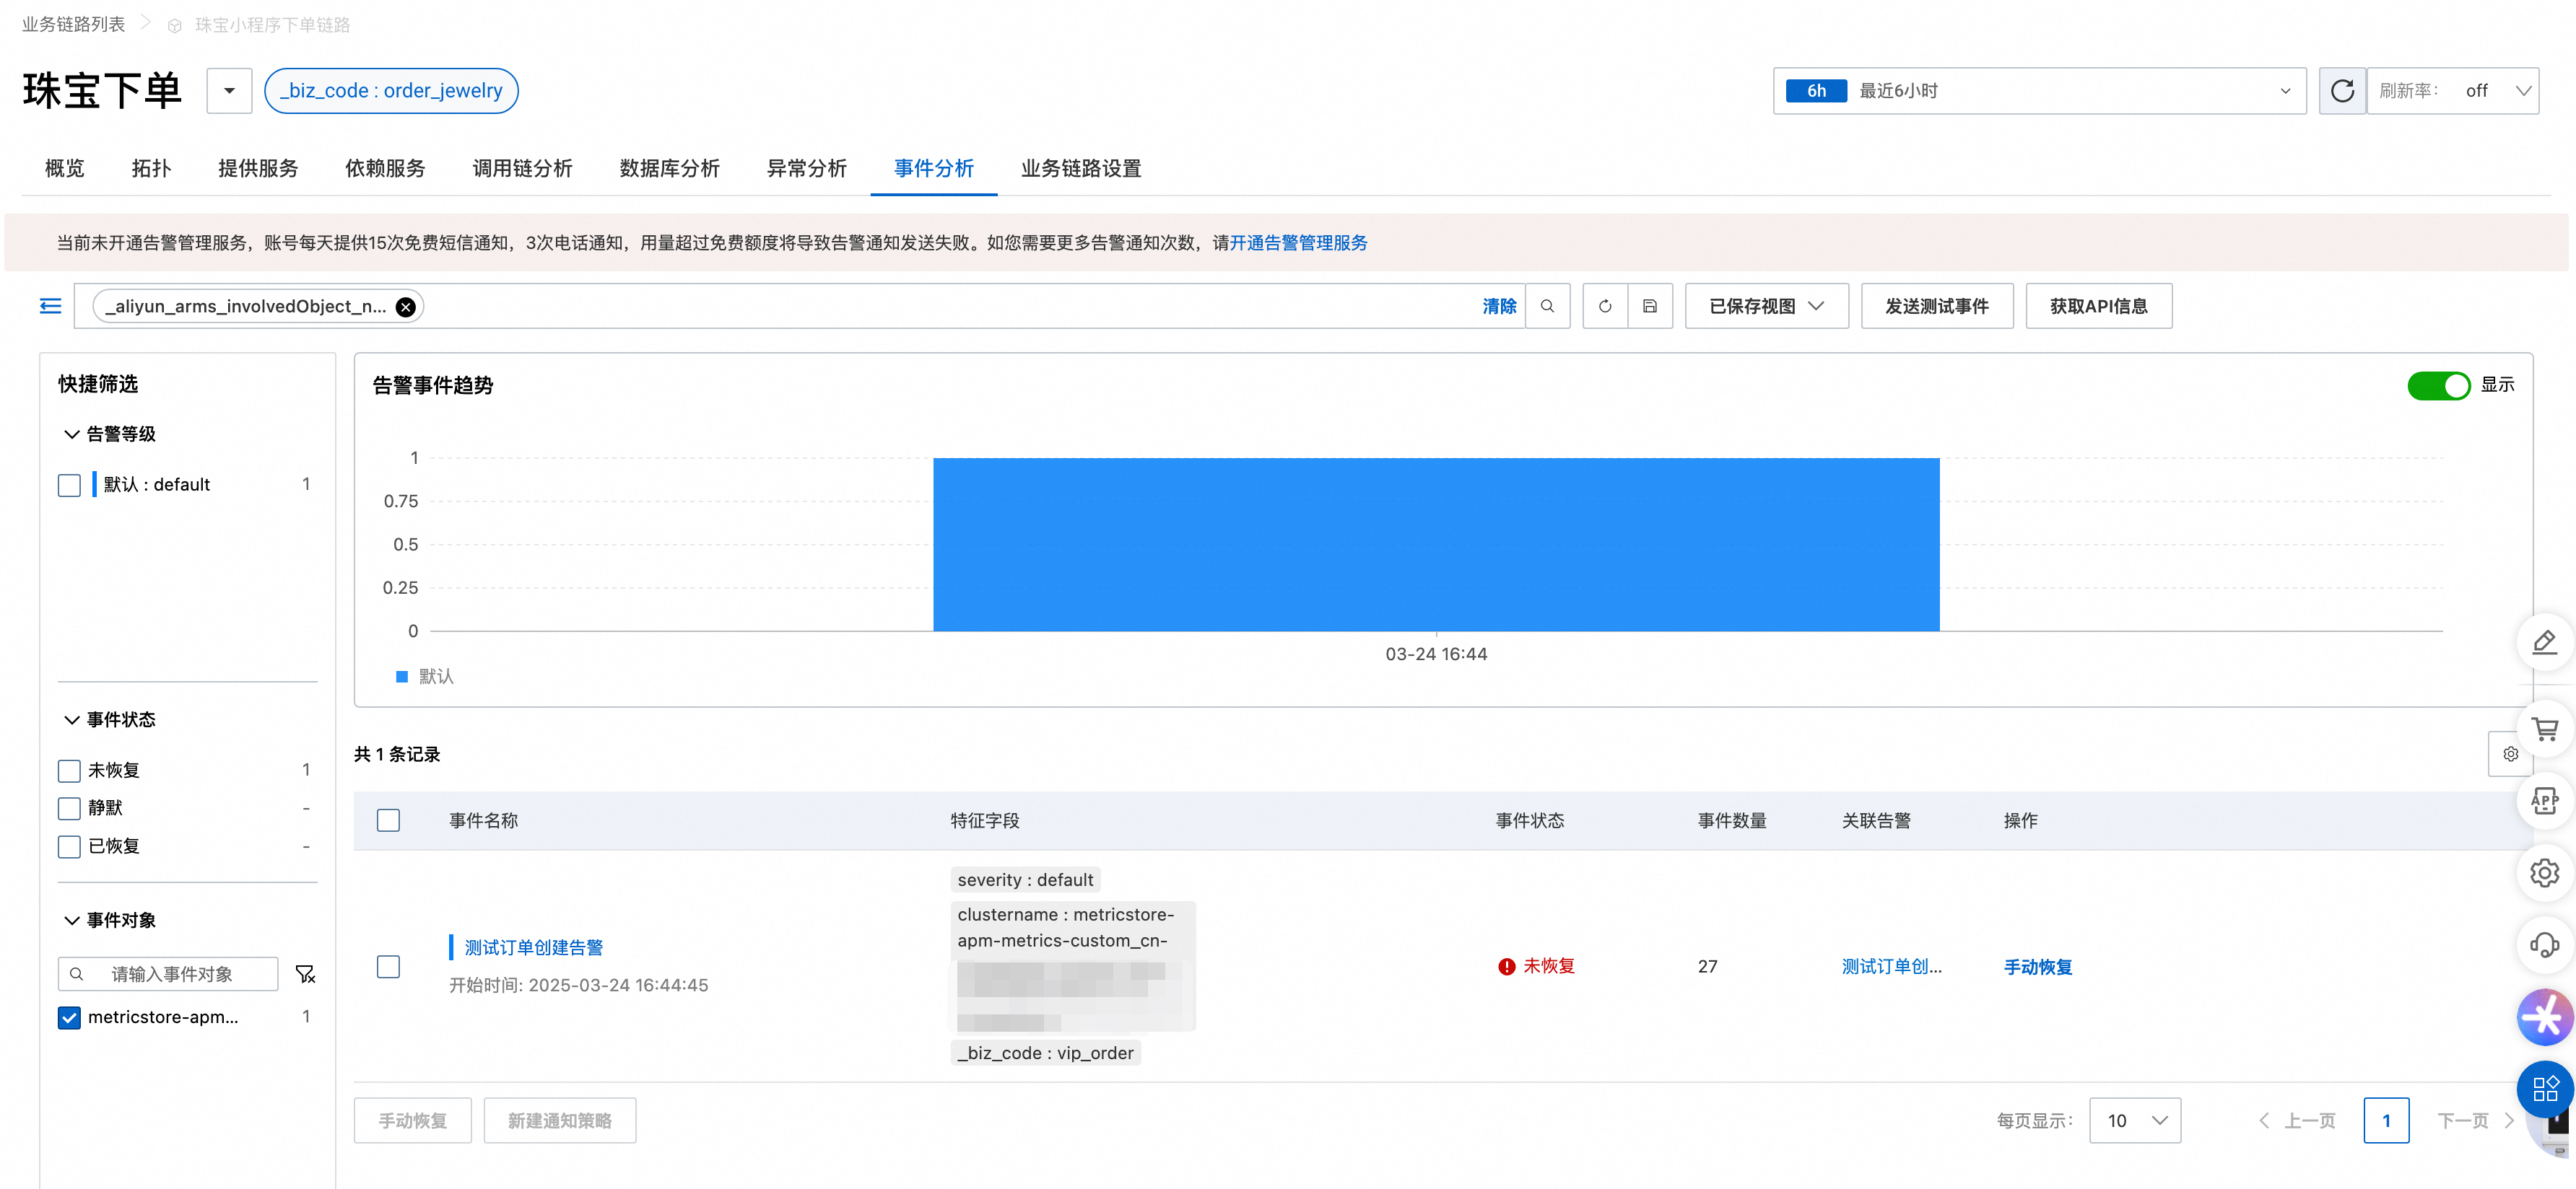Switch to the 业务链路设置 tab
This screenshot has height=1189, width=2576.
click(x=1081, y=168)
